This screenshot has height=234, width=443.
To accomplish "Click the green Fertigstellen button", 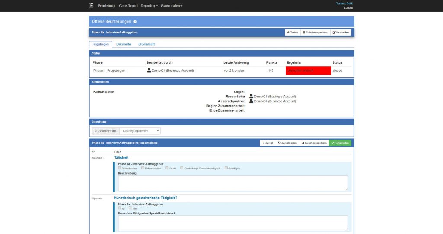I will point(340,143).
